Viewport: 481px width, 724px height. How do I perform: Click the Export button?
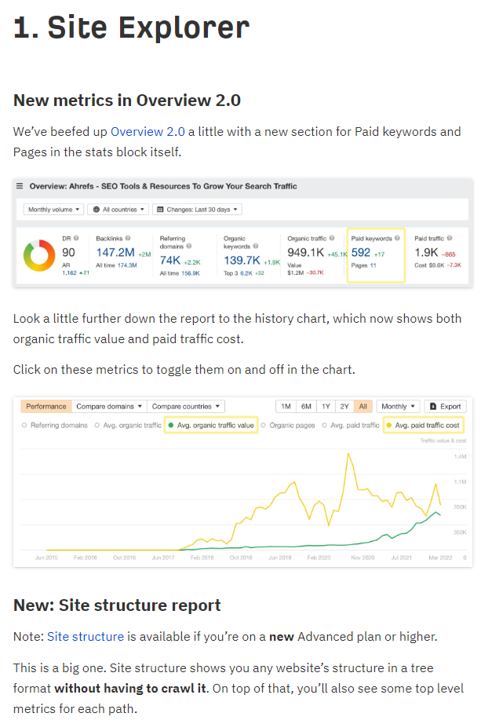446,406
